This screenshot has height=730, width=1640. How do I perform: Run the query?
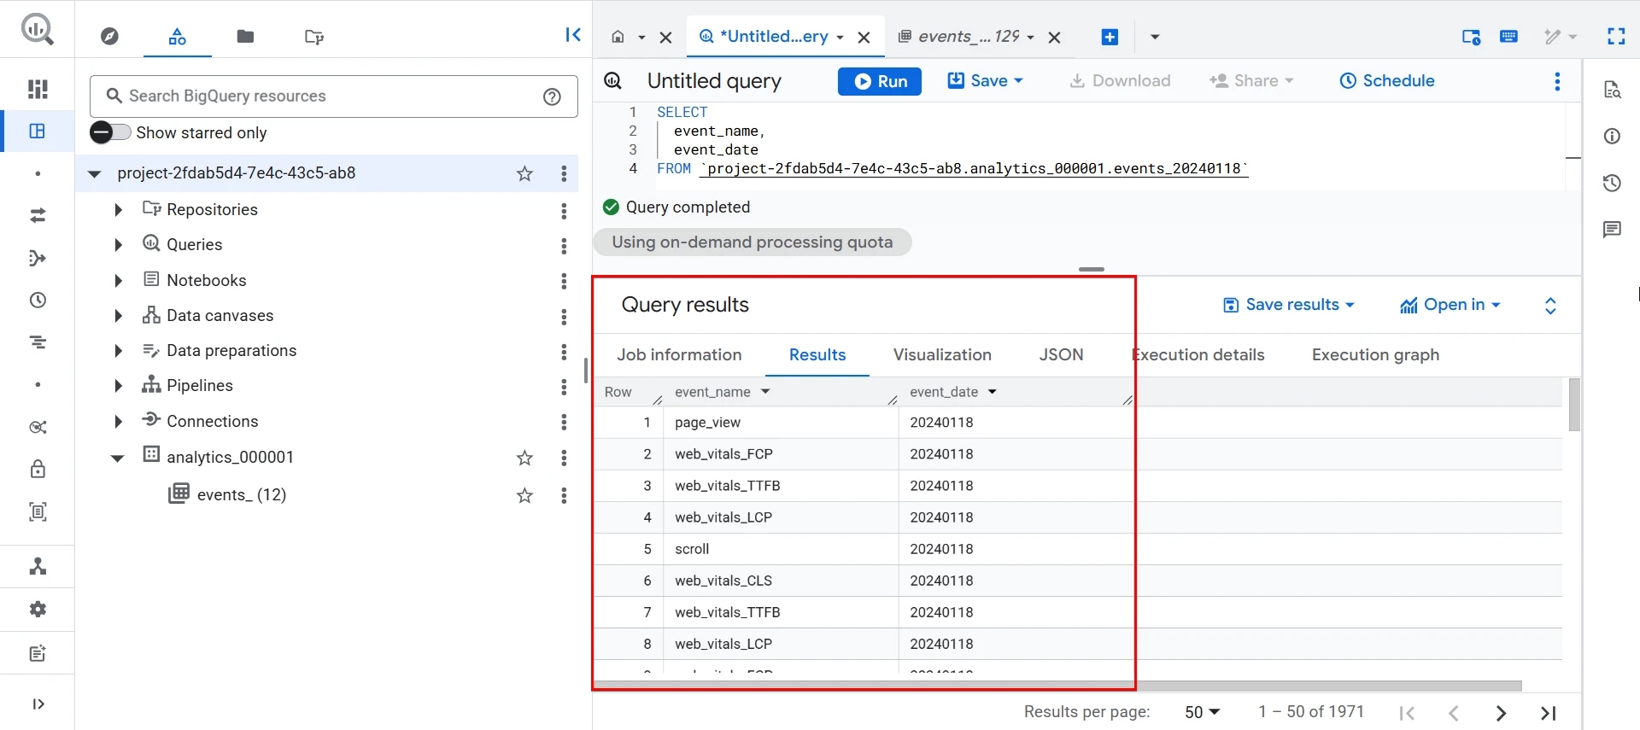tap(880, 81)
